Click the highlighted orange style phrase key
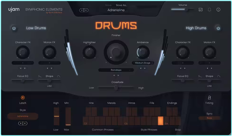 pyautogui.click(x=161, y=121)
